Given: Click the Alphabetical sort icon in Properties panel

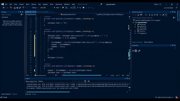Looking at the screenshot, I should pyautogui.click(x=136, y=51).
